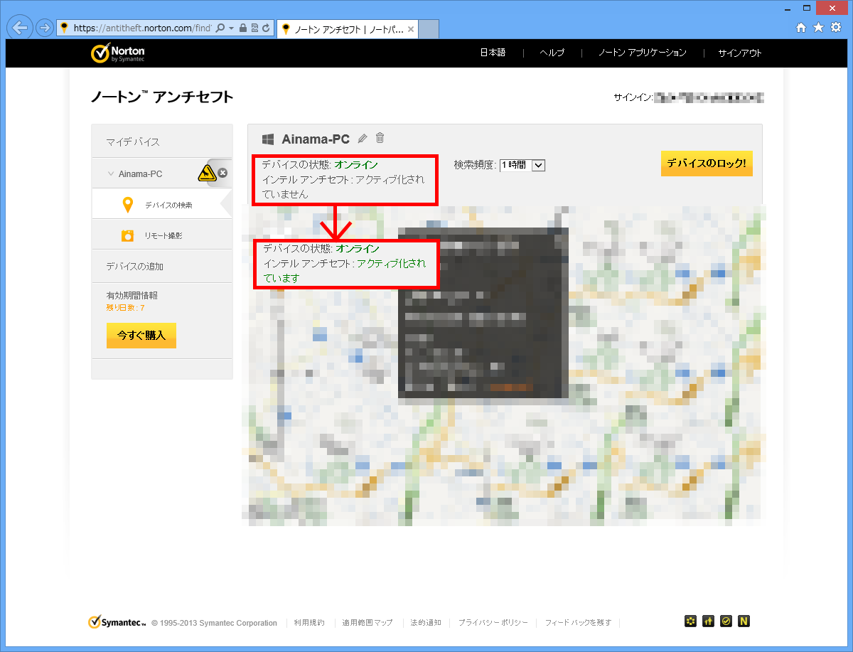Click the pencil icon to rename Ainama-PC
The height and width of the screenshot is (652, 853).
tap(363, 139)
